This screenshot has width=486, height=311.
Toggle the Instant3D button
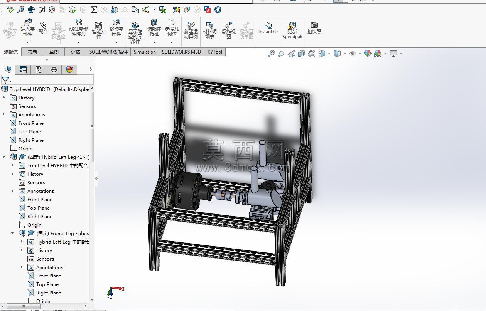(x=268, y=28)
